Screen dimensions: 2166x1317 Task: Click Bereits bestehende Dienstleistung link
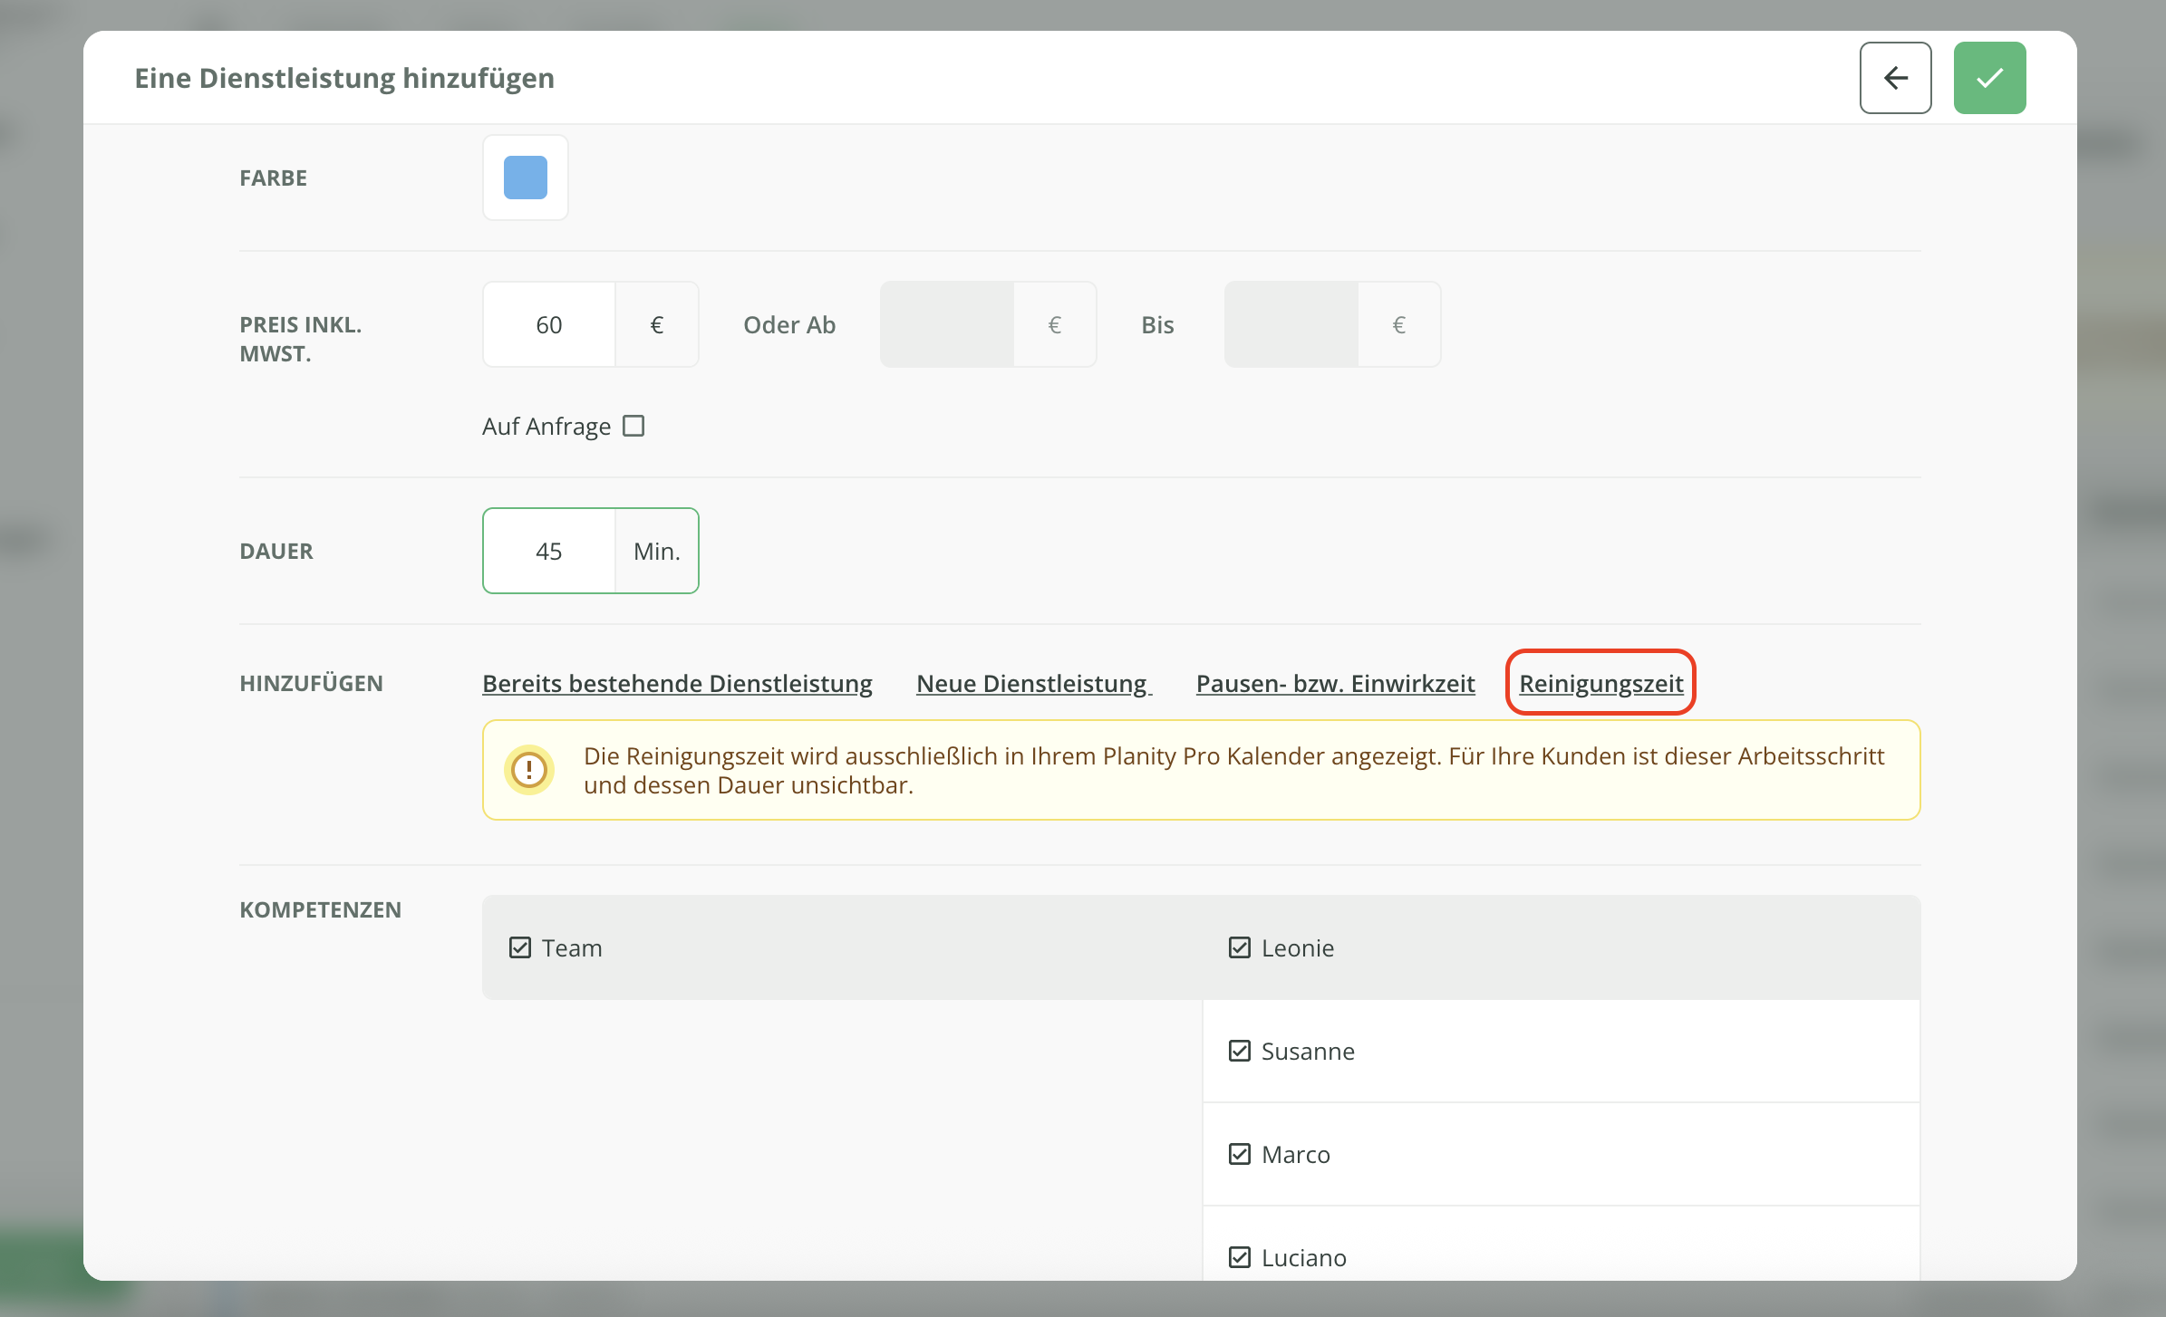(677, 683)
